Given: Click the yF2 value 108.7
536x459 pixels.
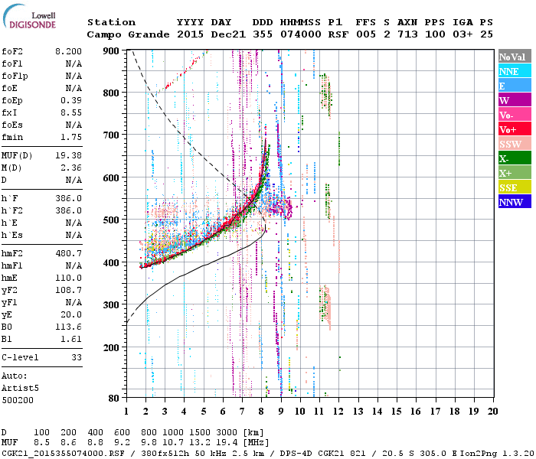Looking at the screenshot, I should [x=68, y=290].
